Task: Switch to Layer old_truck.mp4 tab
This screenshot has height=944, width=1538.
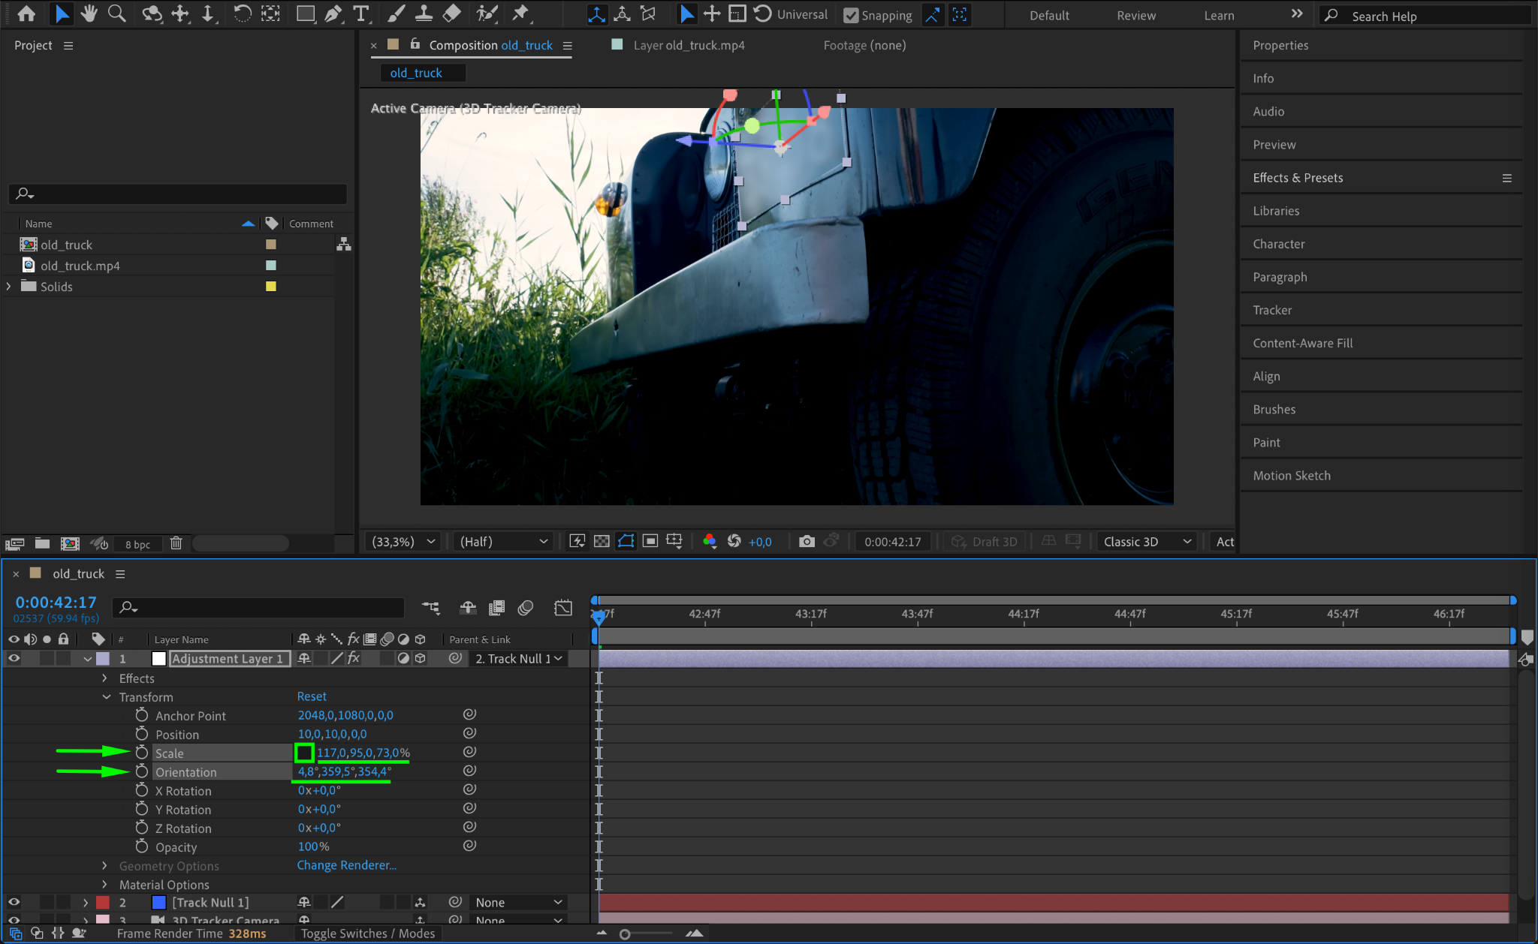Action: pos(688,45)
